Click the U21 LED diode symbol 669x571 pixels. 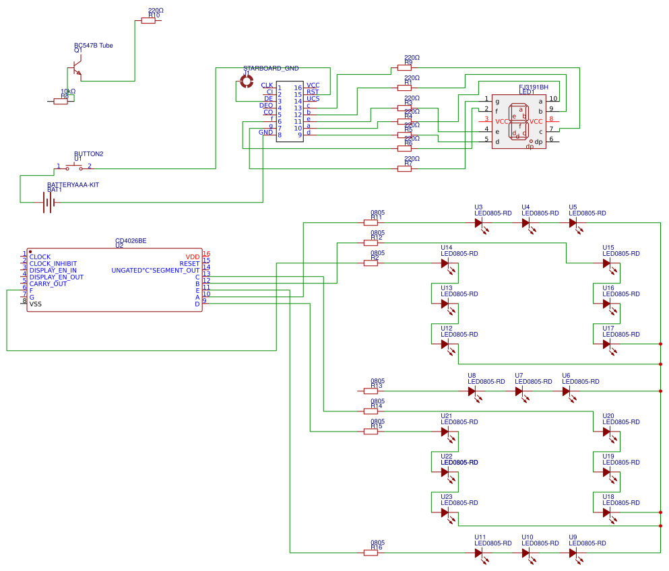coord(446,433)
